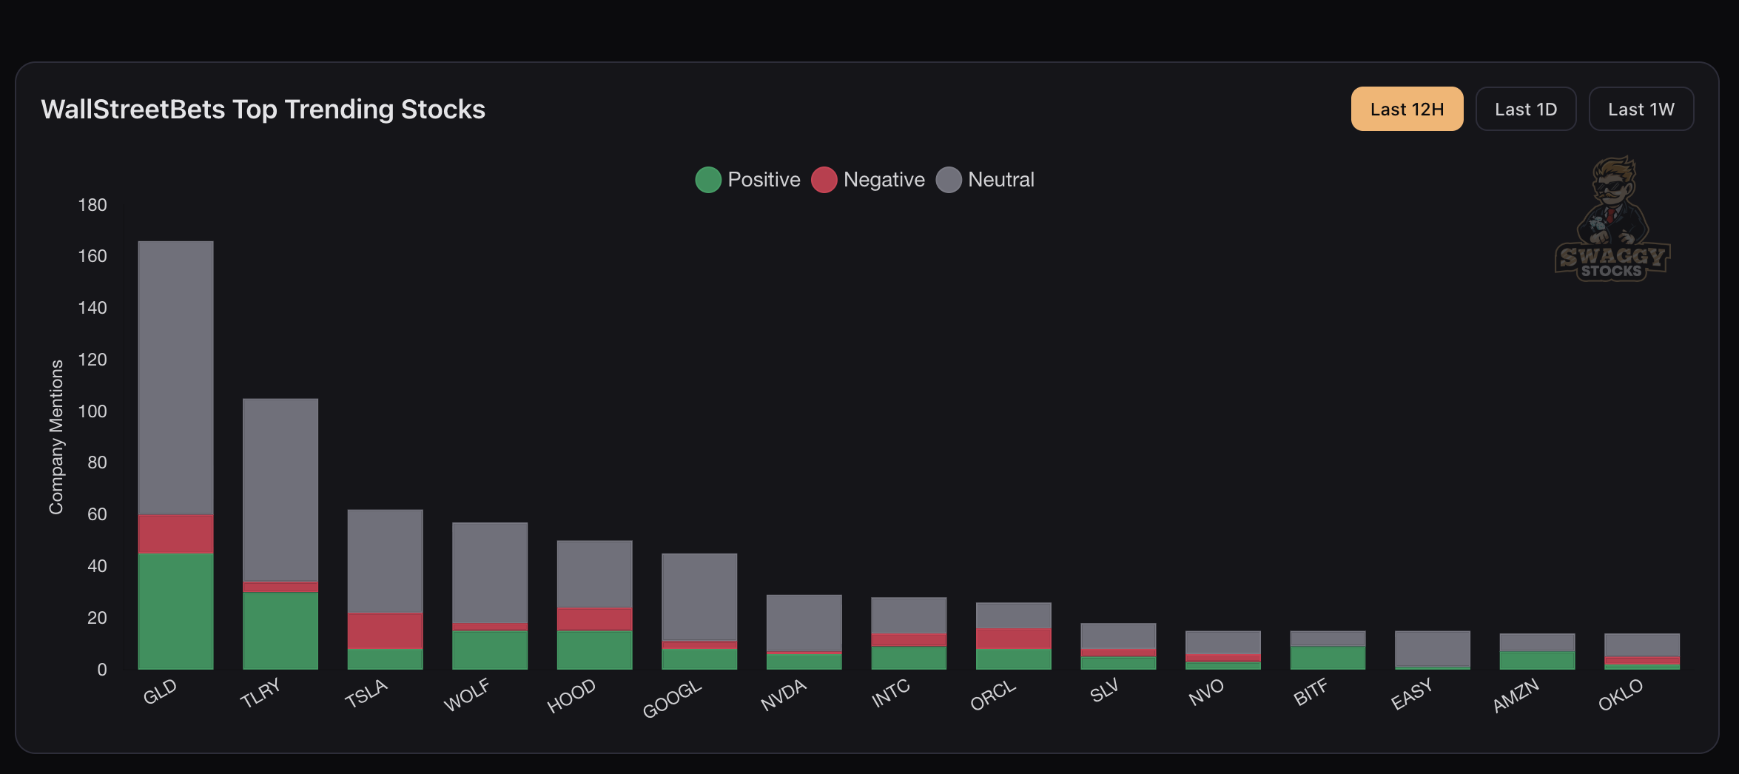The width and height of the screenshot is (1739, 774).
Task: Click the NVO ticker axis label
Action: (1206, 693)
